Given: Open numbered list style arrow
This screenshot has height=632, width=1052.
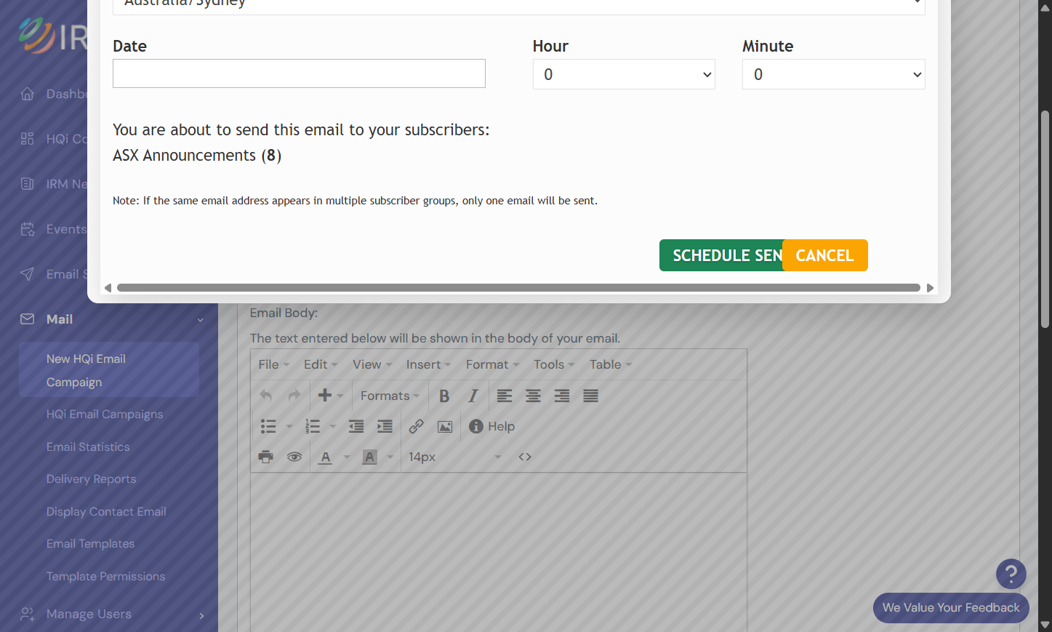Looking at the screenshot, I should [x=333, y=426].
